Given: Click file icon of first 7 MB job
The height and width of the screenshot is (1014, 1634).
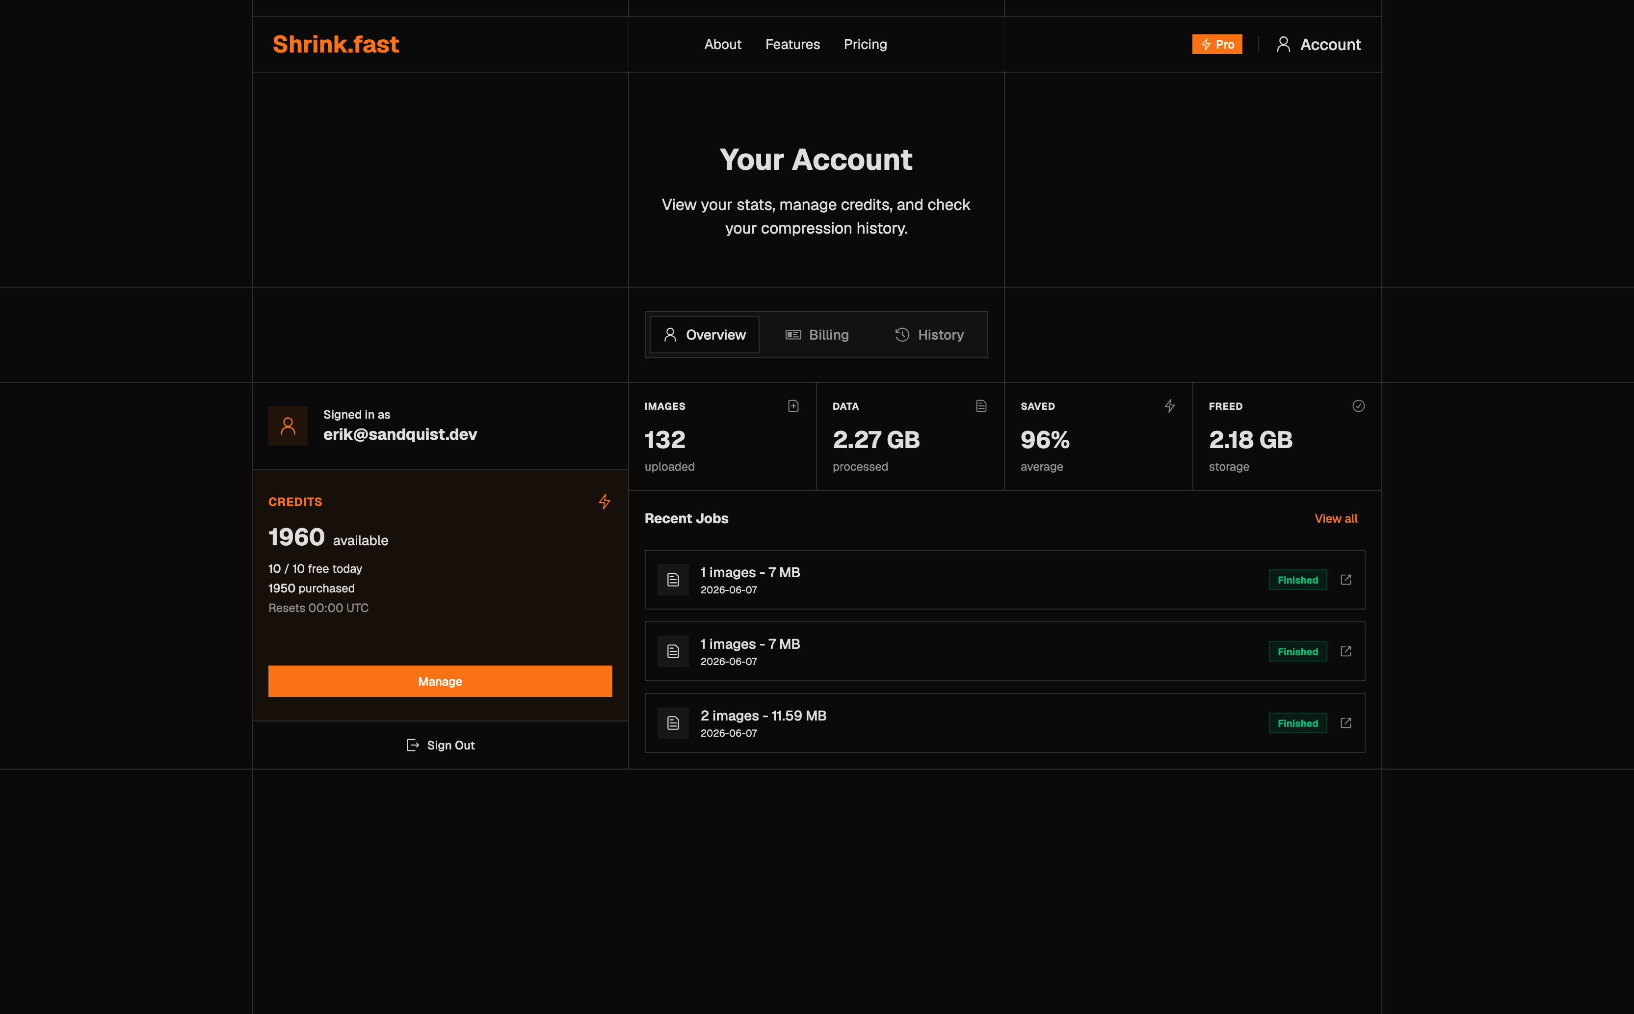Looking at the screenshot, I should (x=673, y=580).
